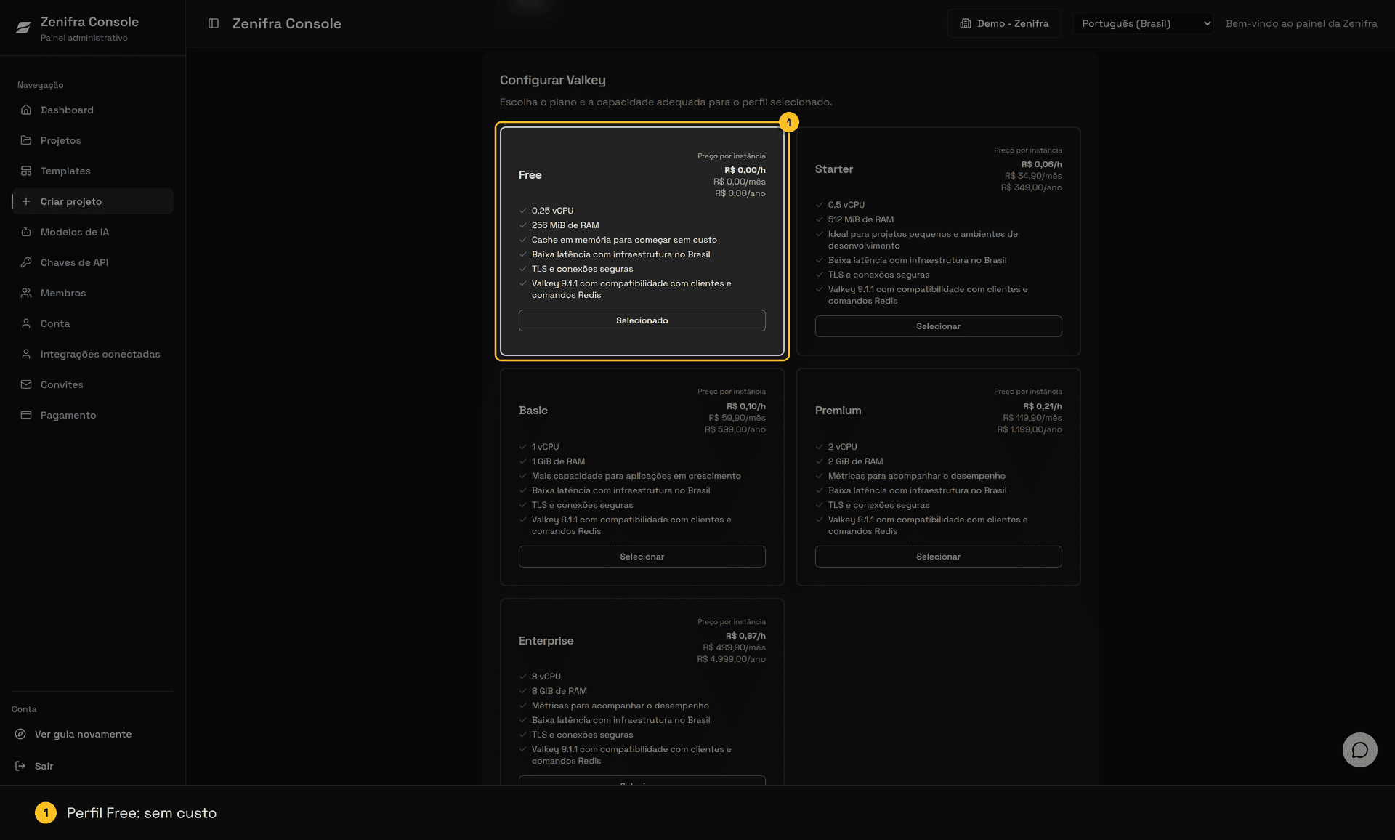Click the Convites envelope icon
This screenshot has height=840, width=1395.
pos(26,384)
